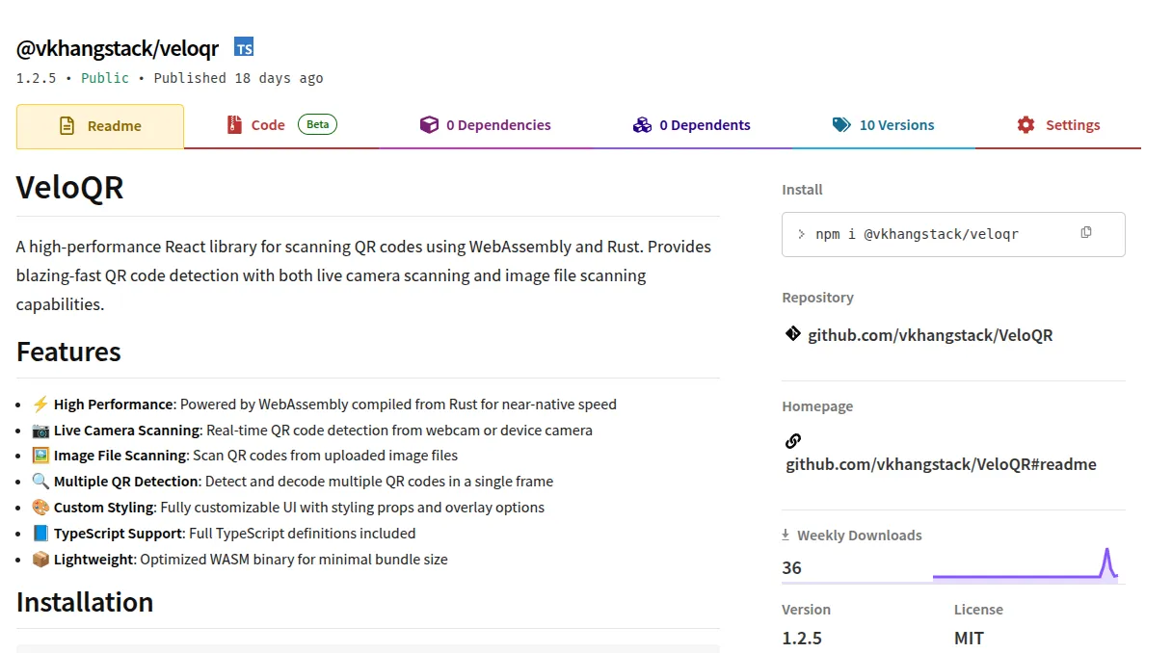Click the Settings gear icon
Viewport: 1172px width, 653px height.
click(x=1025, y=125)
